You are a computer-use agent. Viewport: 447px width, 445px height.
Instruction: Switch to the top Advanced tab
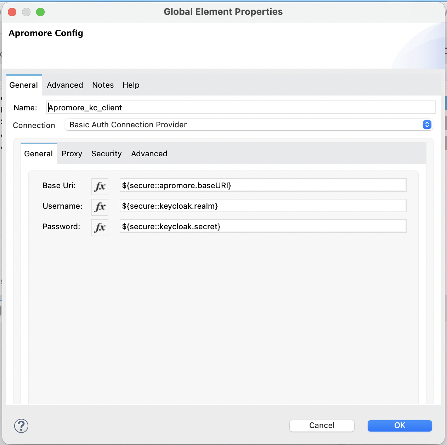click(65, 85)
